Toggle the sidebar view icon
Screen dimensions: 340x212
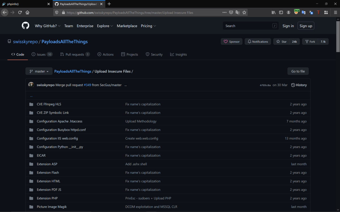tap(281, 12)
